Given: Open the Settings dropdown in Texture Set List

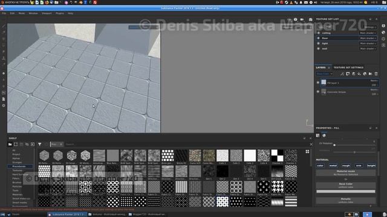Looking at the screenshot, I should [370, 27].
